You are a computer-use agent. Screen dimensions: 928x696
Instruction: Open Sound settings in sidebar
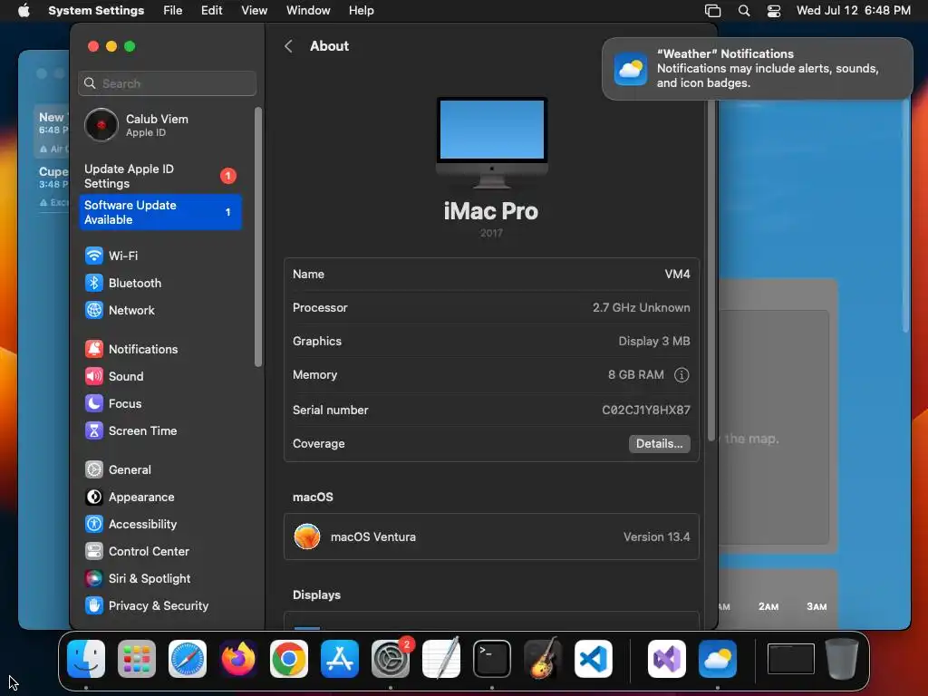pyautogui.click(x=159, y=376)
